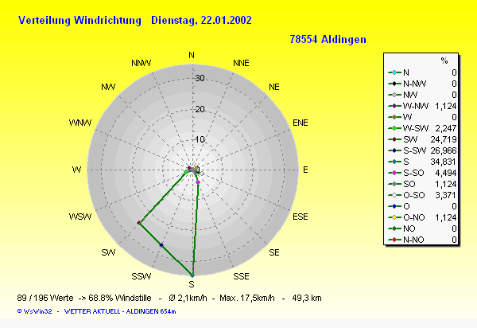The height and width of the screenshot is (328, 477).
Task: Click the 34,831 value in the legend
Action: click(x=443, y=162)
